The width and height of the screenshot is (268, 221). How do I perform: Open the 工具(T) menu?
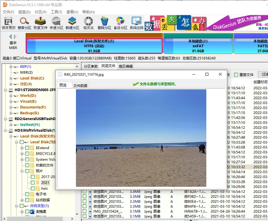(x=57, y=12)
